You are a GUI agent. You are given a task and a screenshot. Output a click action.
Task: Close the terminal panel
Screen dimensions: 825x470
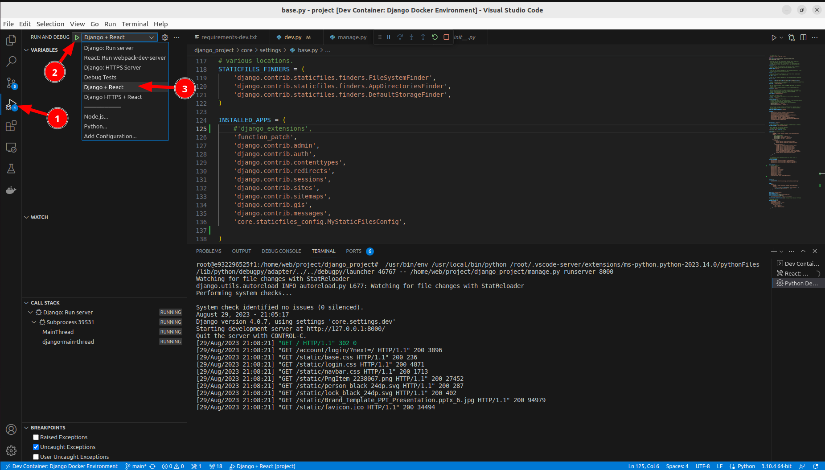(x=815, y=251)
